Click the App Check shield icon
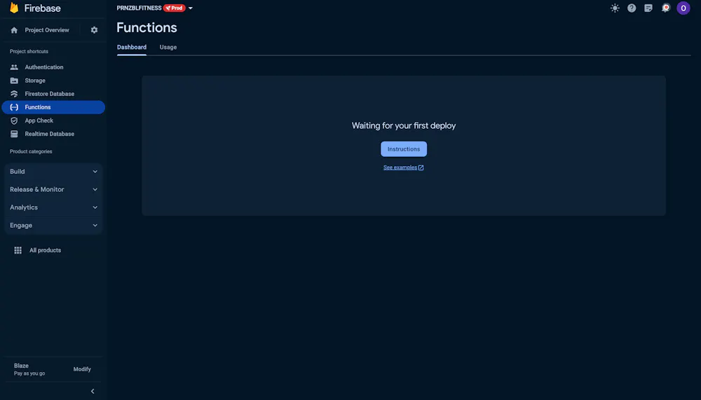The width and height of the screenshot is (701, 400). [14, 120]
